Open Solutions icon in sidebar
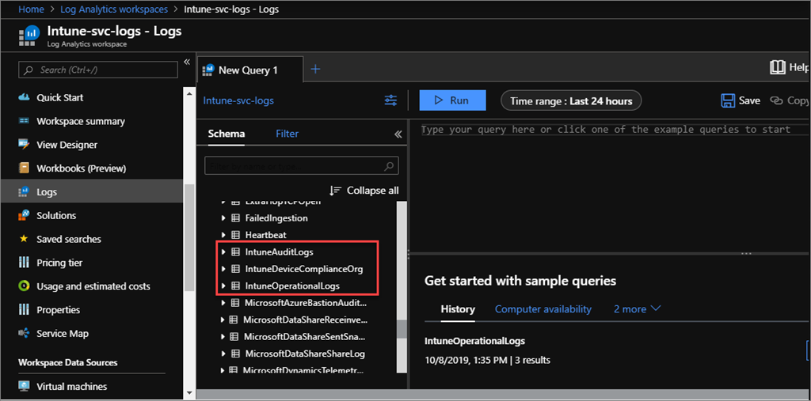Viewport: 811px width, 401px height. (24, 215)
